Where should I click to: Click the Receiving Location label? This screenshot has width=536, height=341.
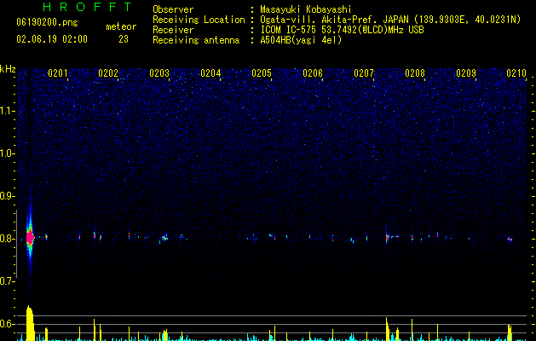(199, 20)
